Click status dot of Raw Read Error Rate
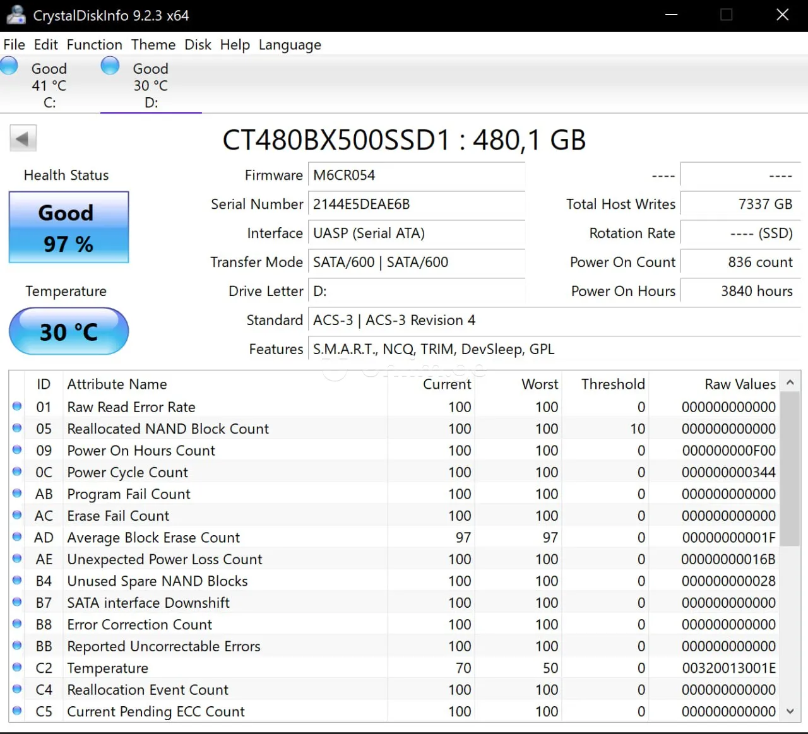Image resolution: width=808 pixels, height=734 pixels. [x=17, y=406]
